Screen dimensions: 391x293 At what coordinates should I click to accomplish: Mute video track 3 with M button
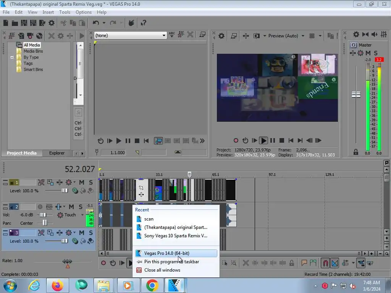(82, 233)
